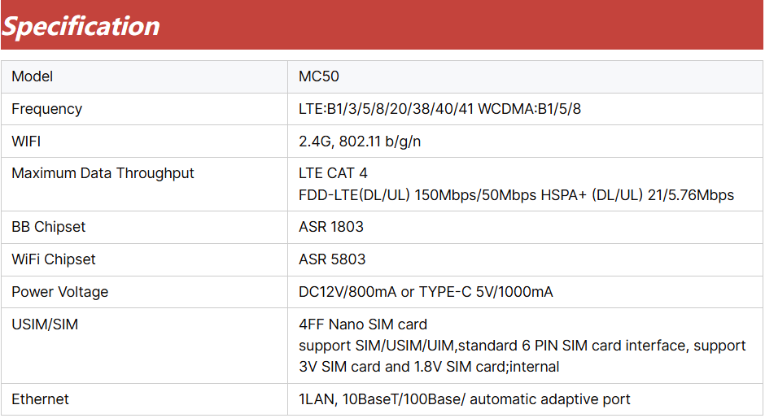Select the Frequency row label
Image resolution: width=765 pixels, height=418 pixels.
click(x=47, y=109)
